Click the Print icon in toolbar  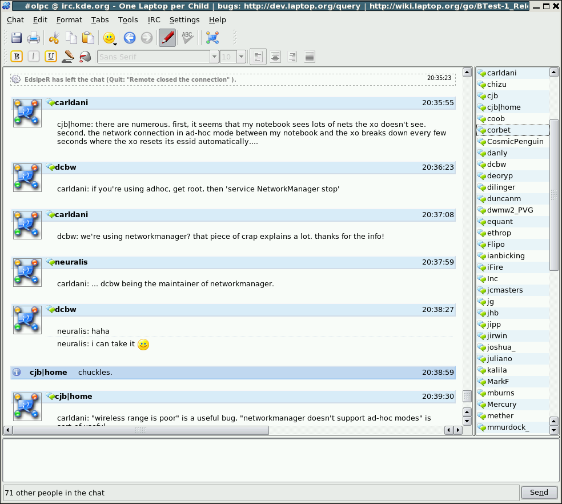click(34, 38)
